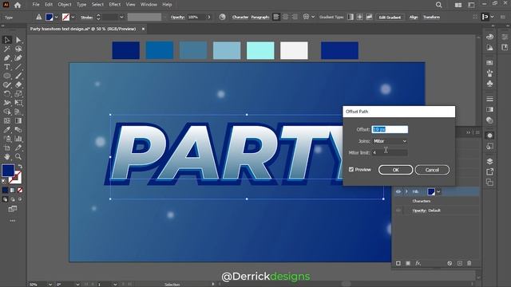This screenshot has width=511, height=287.
Task: Click the light cyan palette swatch
Action: (x=260, y=50)
